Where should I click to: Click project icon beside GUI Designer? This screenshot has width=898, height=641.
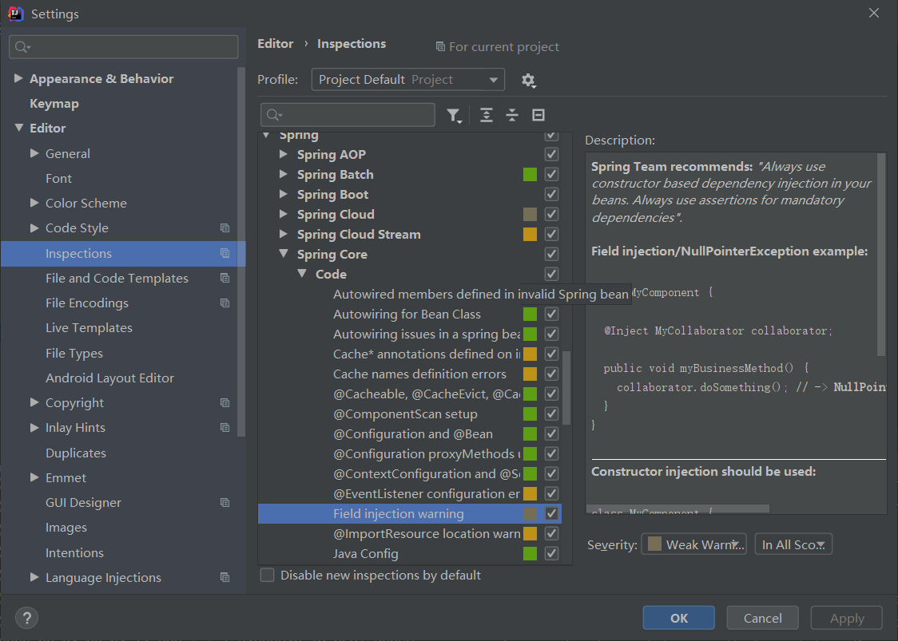click(225, 502)
